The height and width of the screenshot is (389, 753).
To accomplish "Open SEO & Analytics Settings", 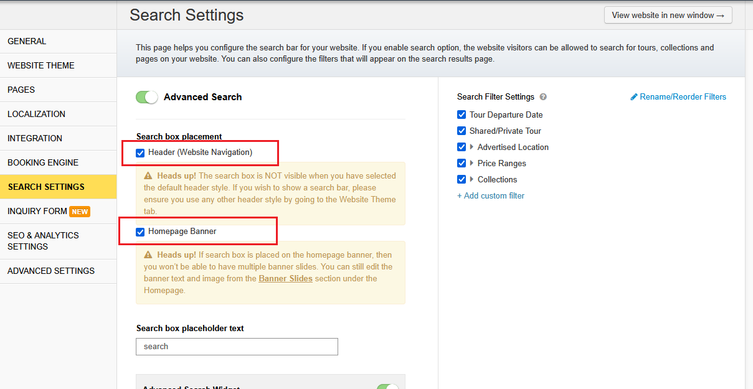I will [43, 241].
